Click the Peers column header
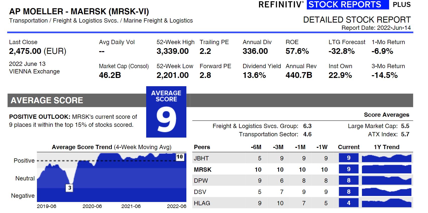The image size is (428, 213). point(202,147)
